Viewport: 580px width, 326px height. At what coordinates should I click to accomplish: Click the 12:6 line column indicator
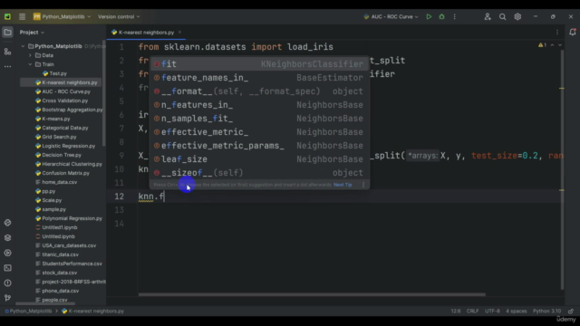(456, 312)
